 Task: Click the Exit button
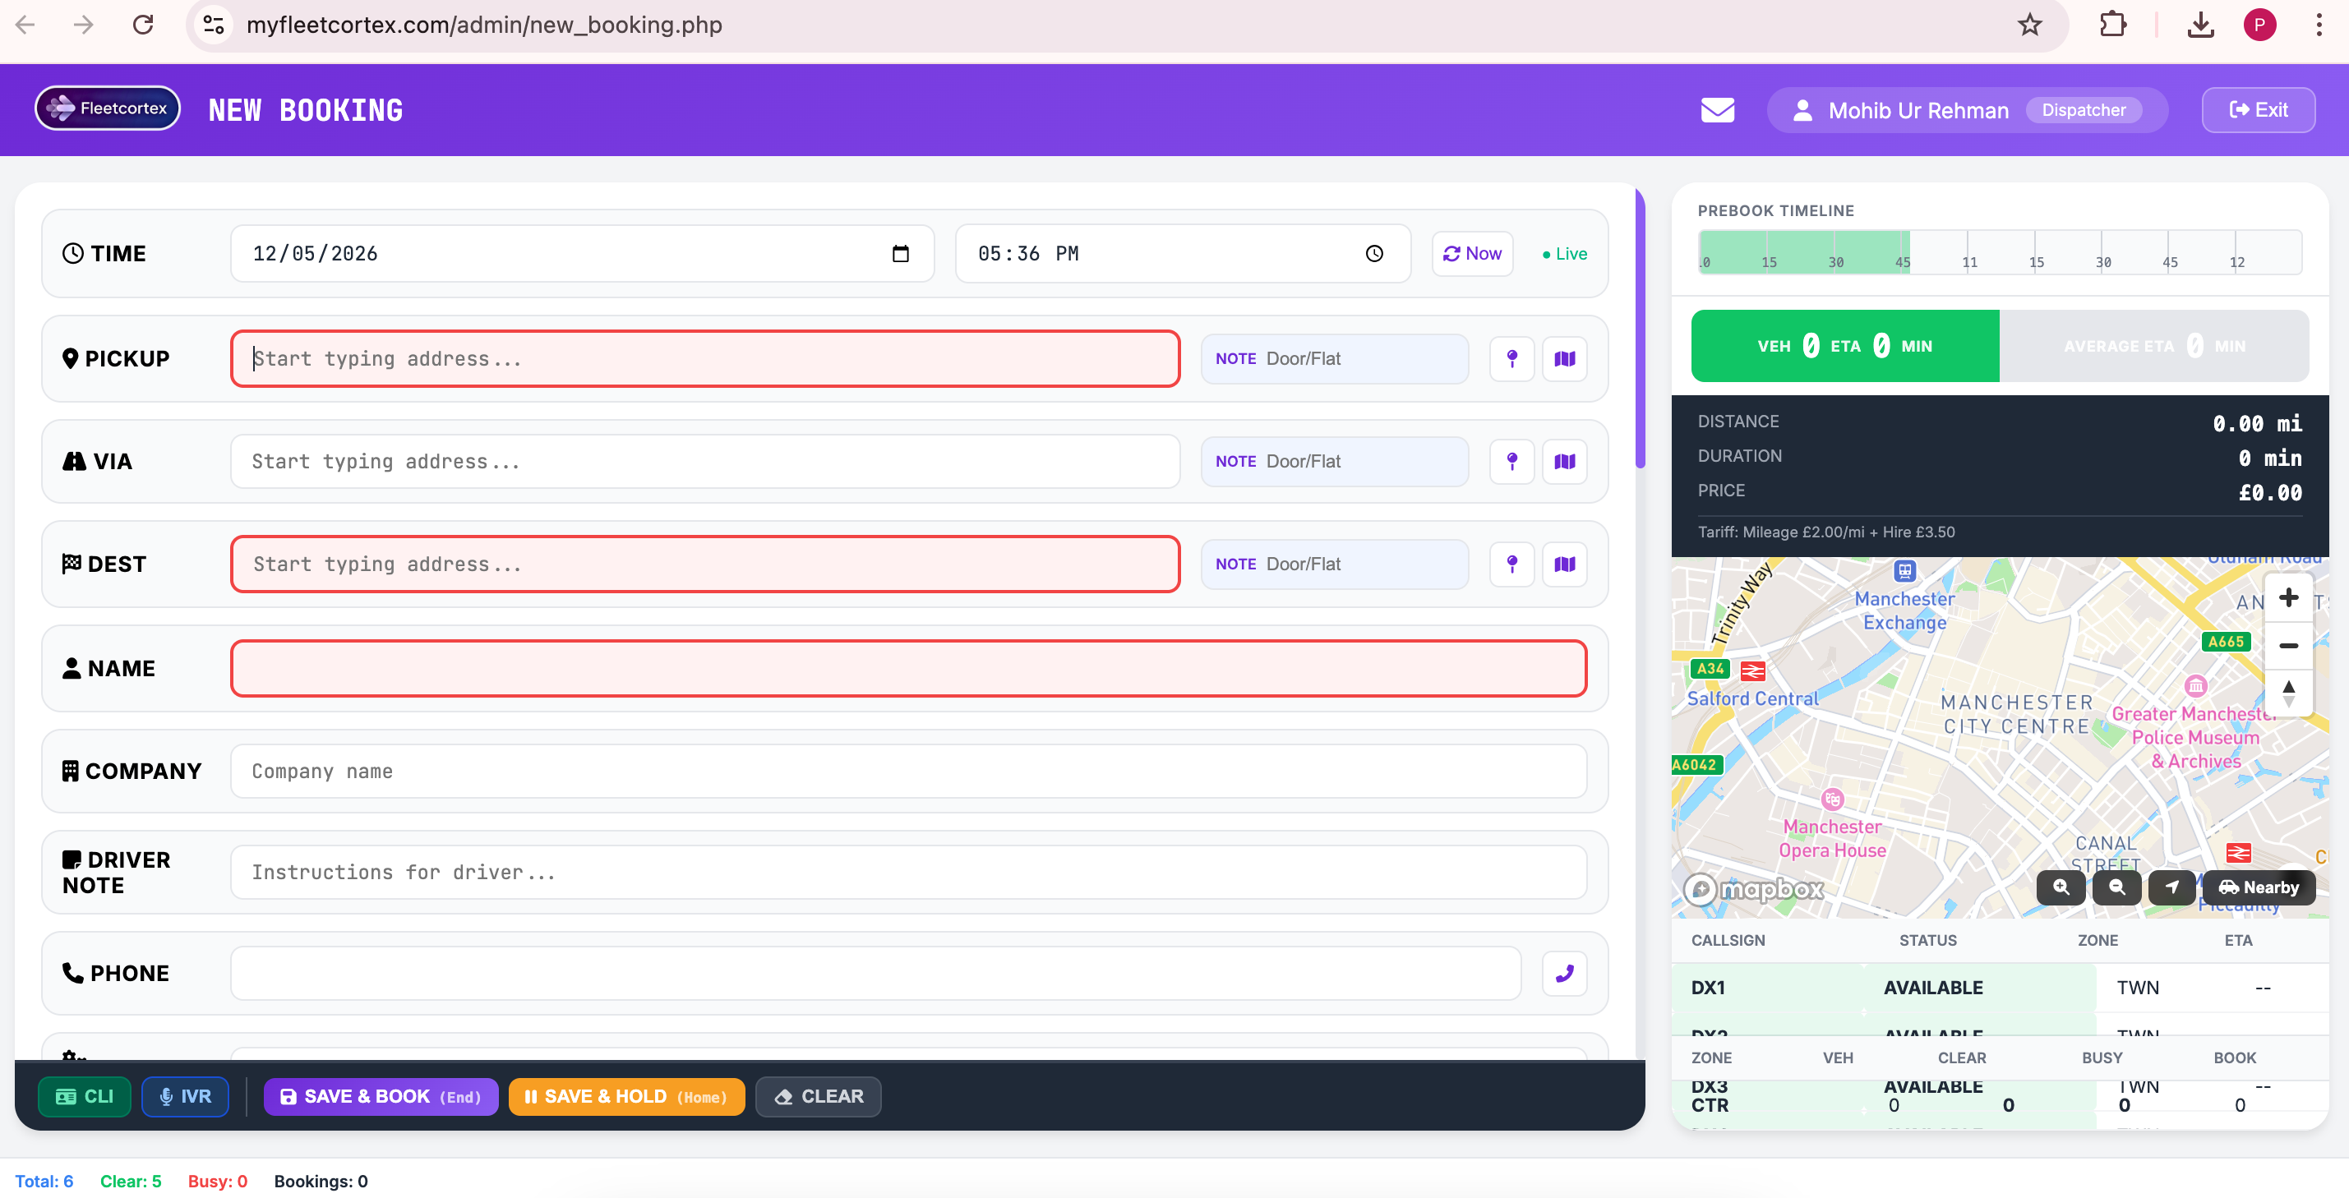point(2258,110)
